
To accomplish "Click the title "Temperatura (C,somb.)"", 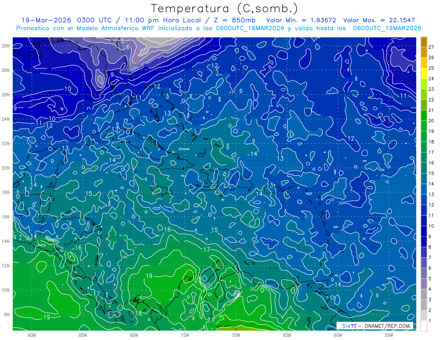I will 225,8.
